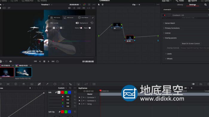
Task: Open curves panel three-dot options menu
Action: coord(75,88)
